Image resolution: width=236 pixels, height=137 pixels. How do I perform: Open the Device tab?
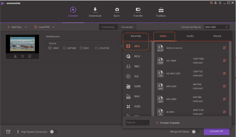[217, 36]
